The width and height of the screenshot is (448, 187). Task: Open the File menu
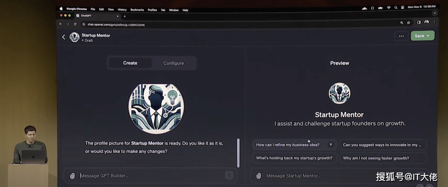[93, 9]
